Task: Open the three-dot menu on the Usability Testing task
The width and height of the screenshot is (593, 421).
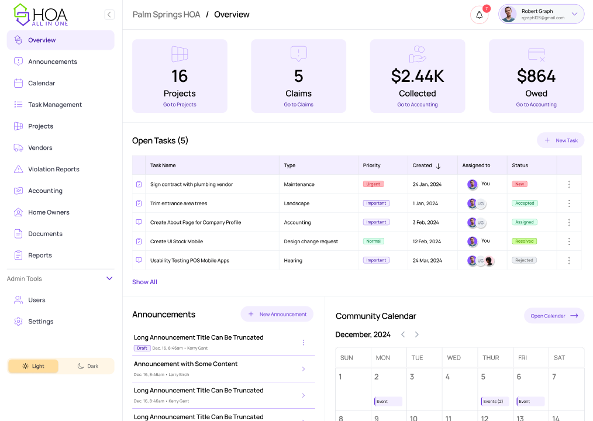Action: pos(568,260)
